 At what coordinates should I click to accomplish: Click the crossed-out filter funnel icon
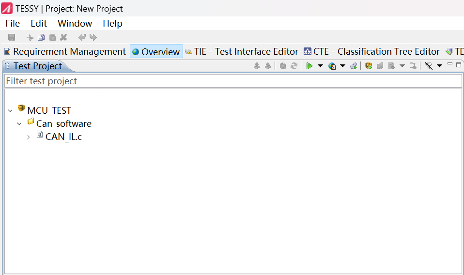[x=429, y=66]
